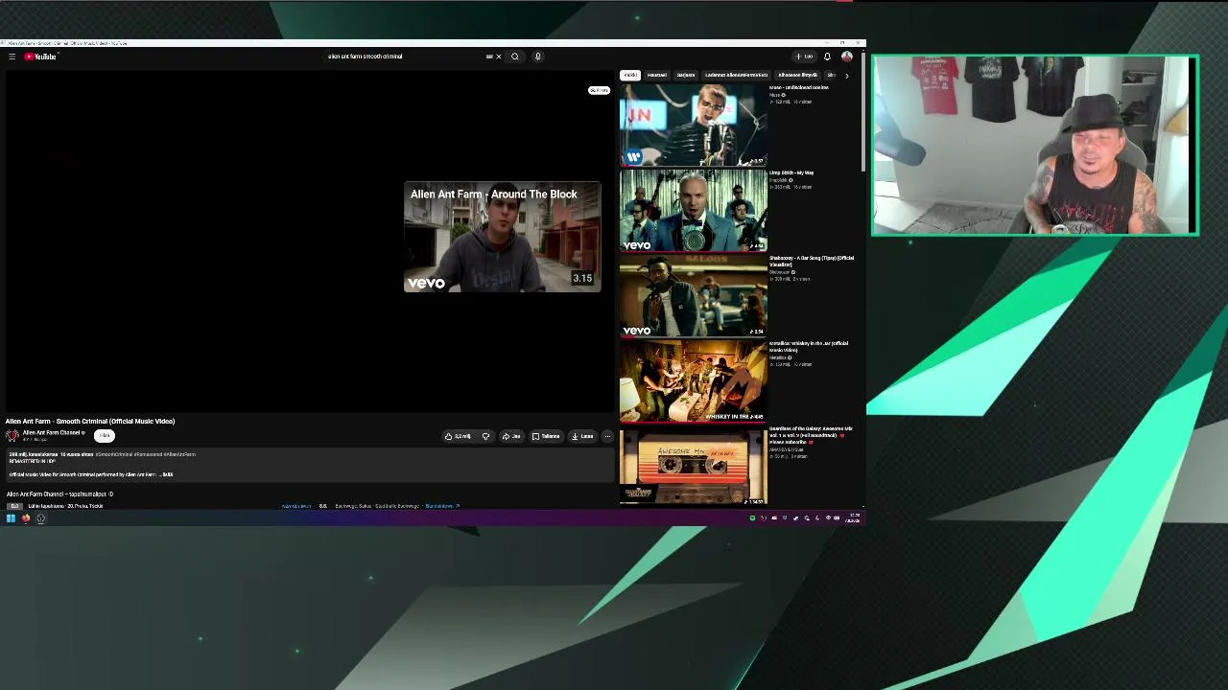Subscribe to Alien Ant Farm Channel
The height and width of the screenshot is (690, 1228).
point(105,436)
